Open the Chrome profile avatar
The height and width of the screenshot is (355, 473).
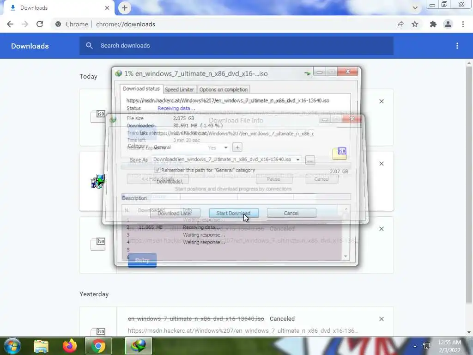click(x=448, y=24)
